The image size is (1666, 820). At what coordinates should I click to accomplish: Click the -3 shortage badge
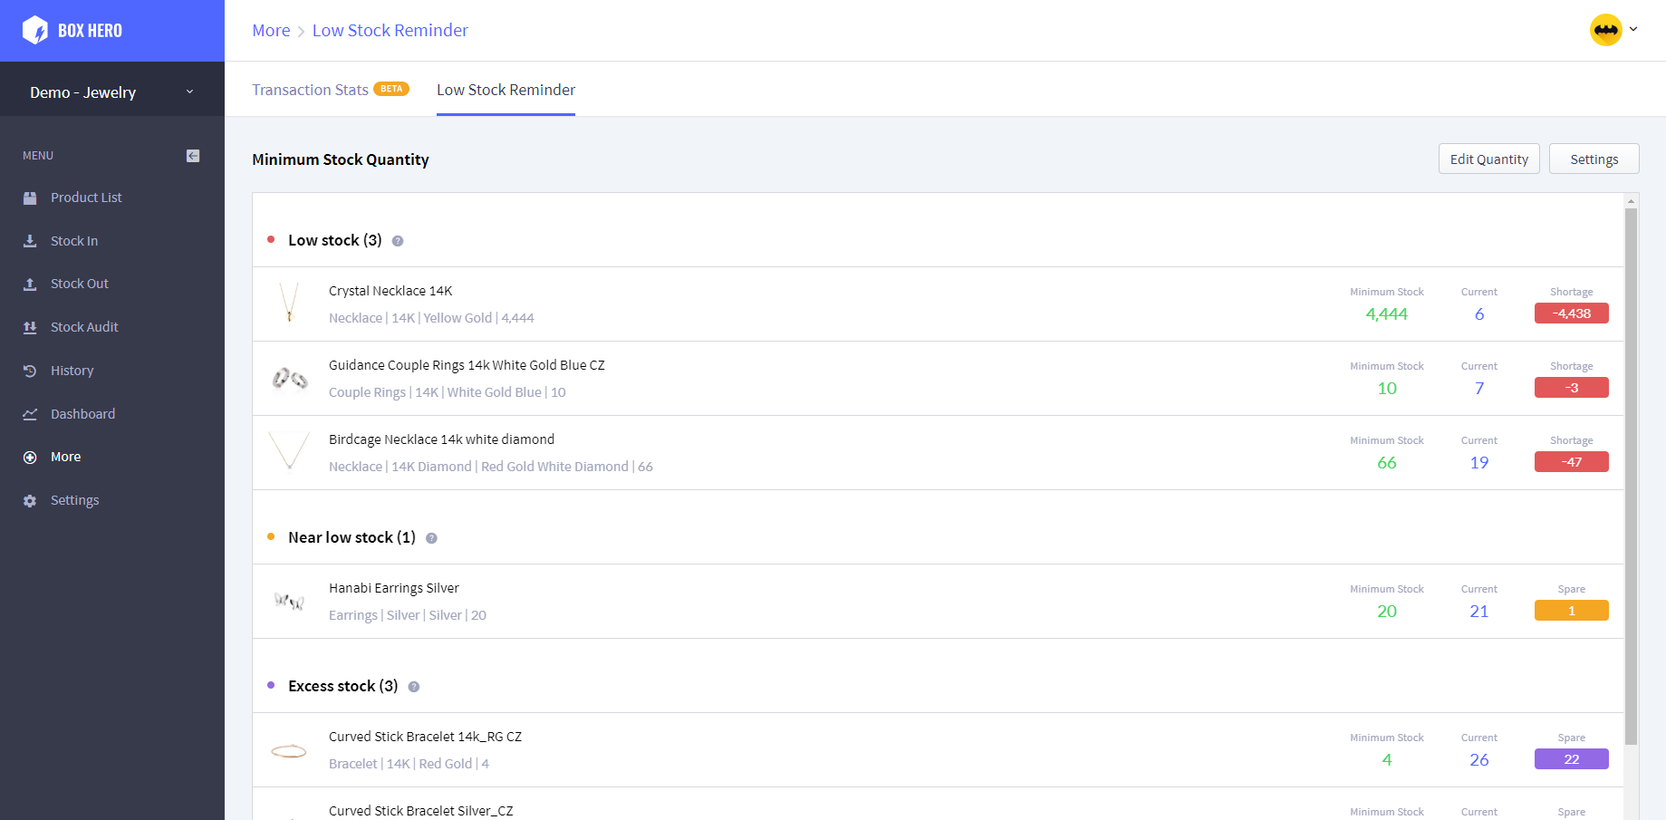click(x=1572, y=388)
